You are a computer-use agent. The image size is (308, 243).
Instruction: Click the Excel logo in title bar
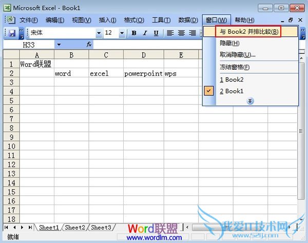[8, 8]
